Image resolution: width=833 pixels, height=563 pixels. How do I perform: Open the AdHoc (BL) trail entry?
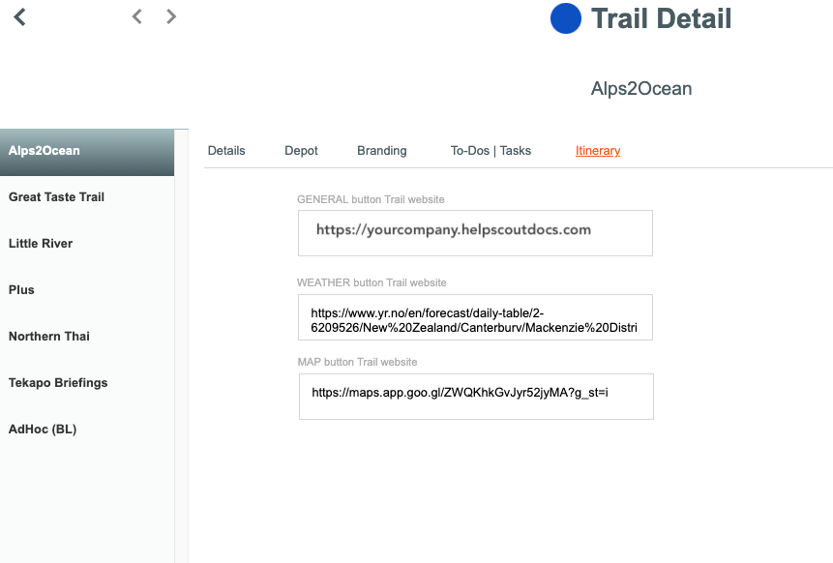click(87, 430)
